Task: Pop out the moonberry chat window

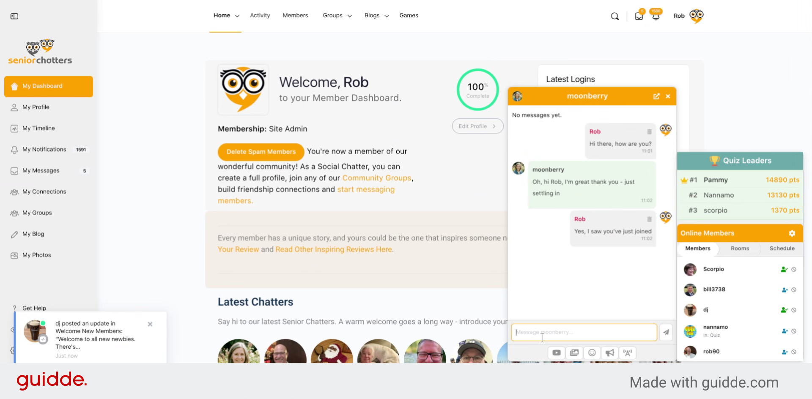Action: (656, 96)
